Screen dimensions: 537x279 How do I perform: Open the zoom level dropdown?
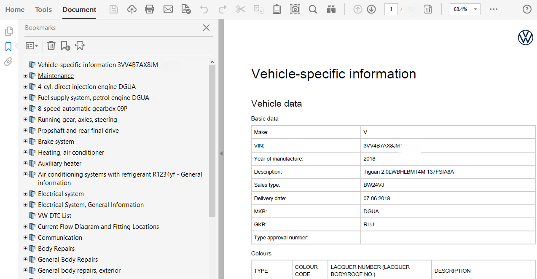pos(476,9)
